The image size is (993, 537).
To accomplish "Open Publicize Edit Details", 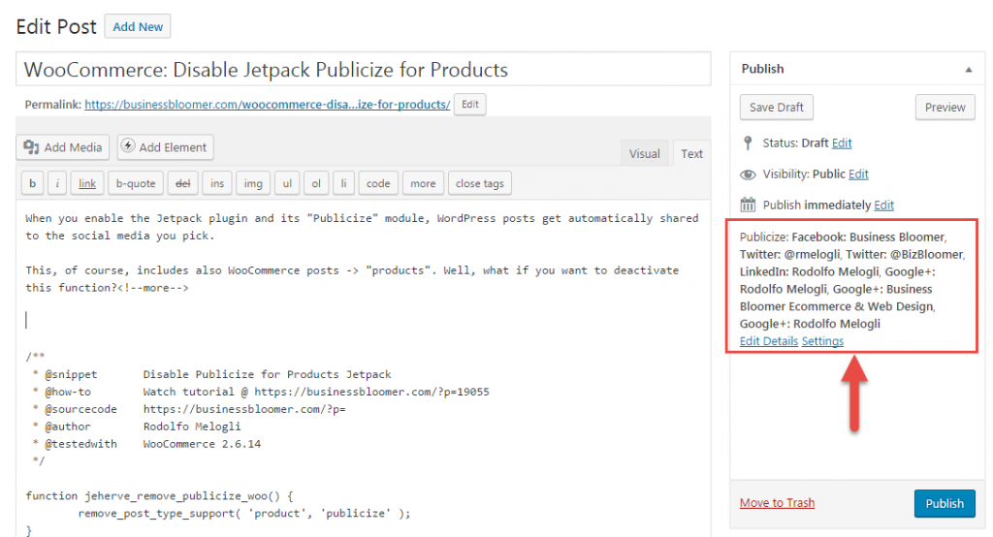I will [769, 341].
